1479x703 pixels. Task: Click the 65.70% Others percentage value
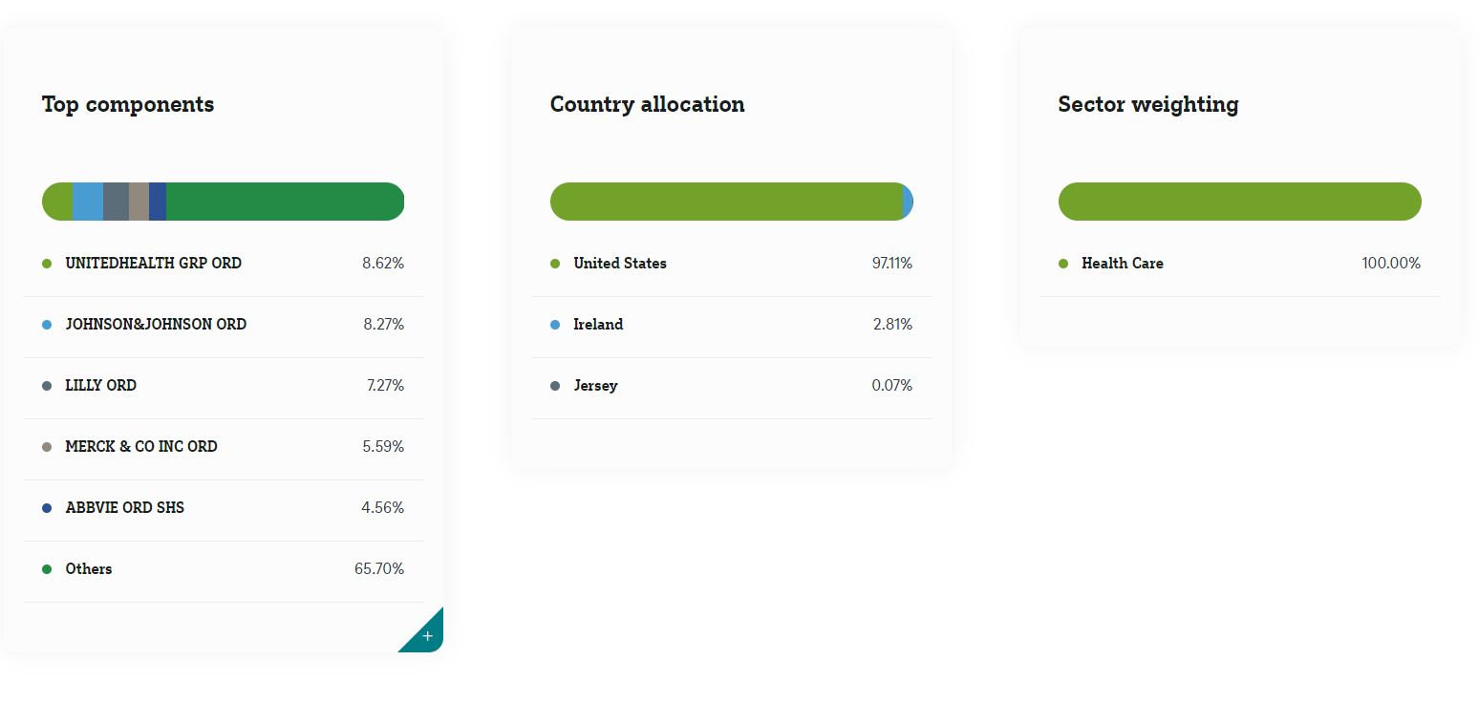tap(378, 569)
